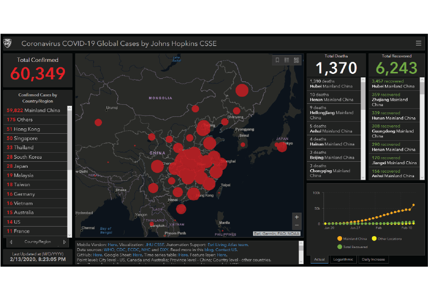Go to next Country/Region list page
Screen dimensions: 428x300
pos(64,242)
